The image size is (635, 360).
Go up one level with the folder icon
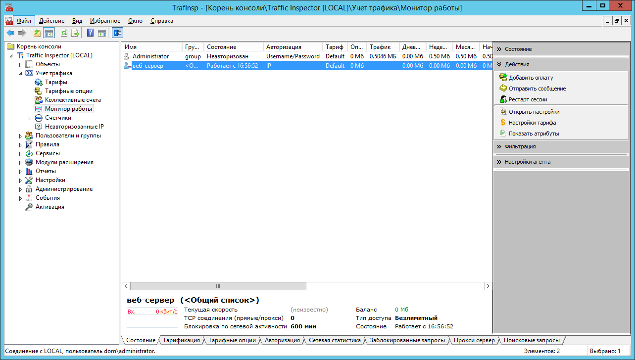pos(37,33)
